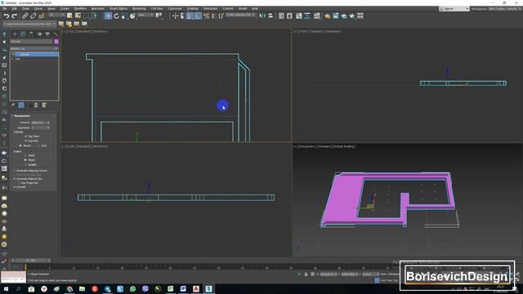Image resolution: width=523 pixels, height=294 pixels.
Task: Open the Layer Explorer from toolbar
Action: 289,16
